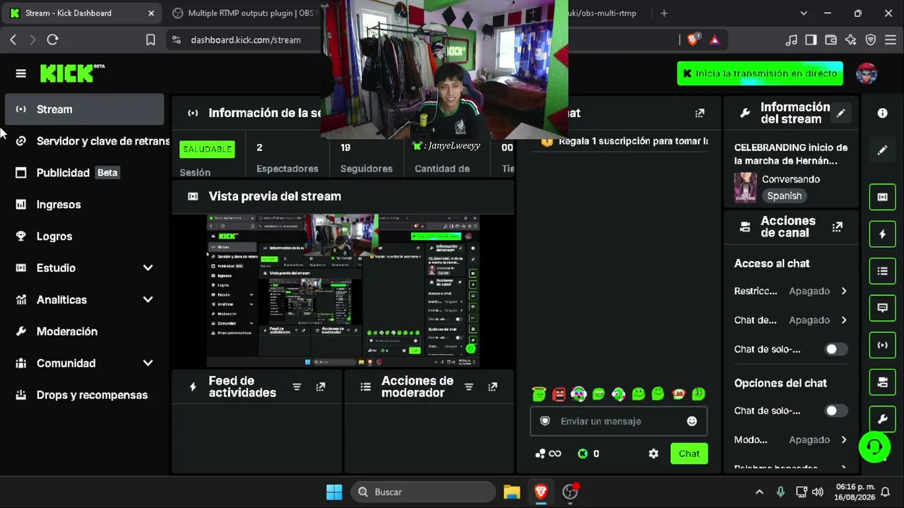Toggle the wrench icon in the right rail

click(x=882, y=419)
